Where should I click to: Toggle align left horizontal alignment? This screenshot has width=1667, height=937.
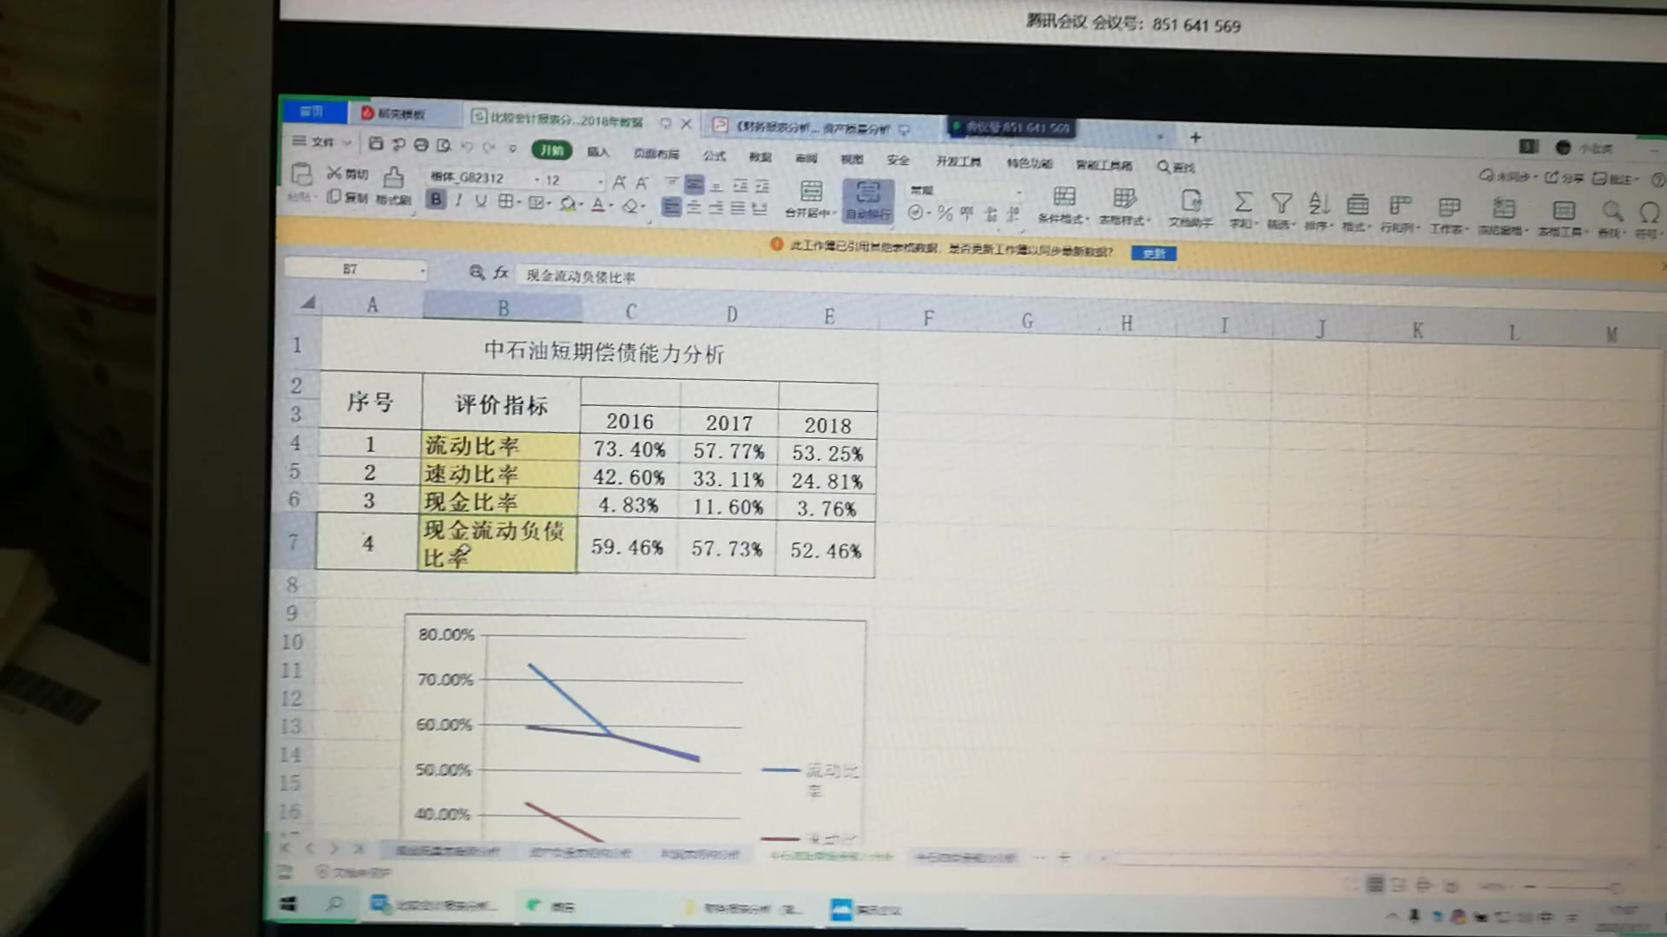point(671,206)
